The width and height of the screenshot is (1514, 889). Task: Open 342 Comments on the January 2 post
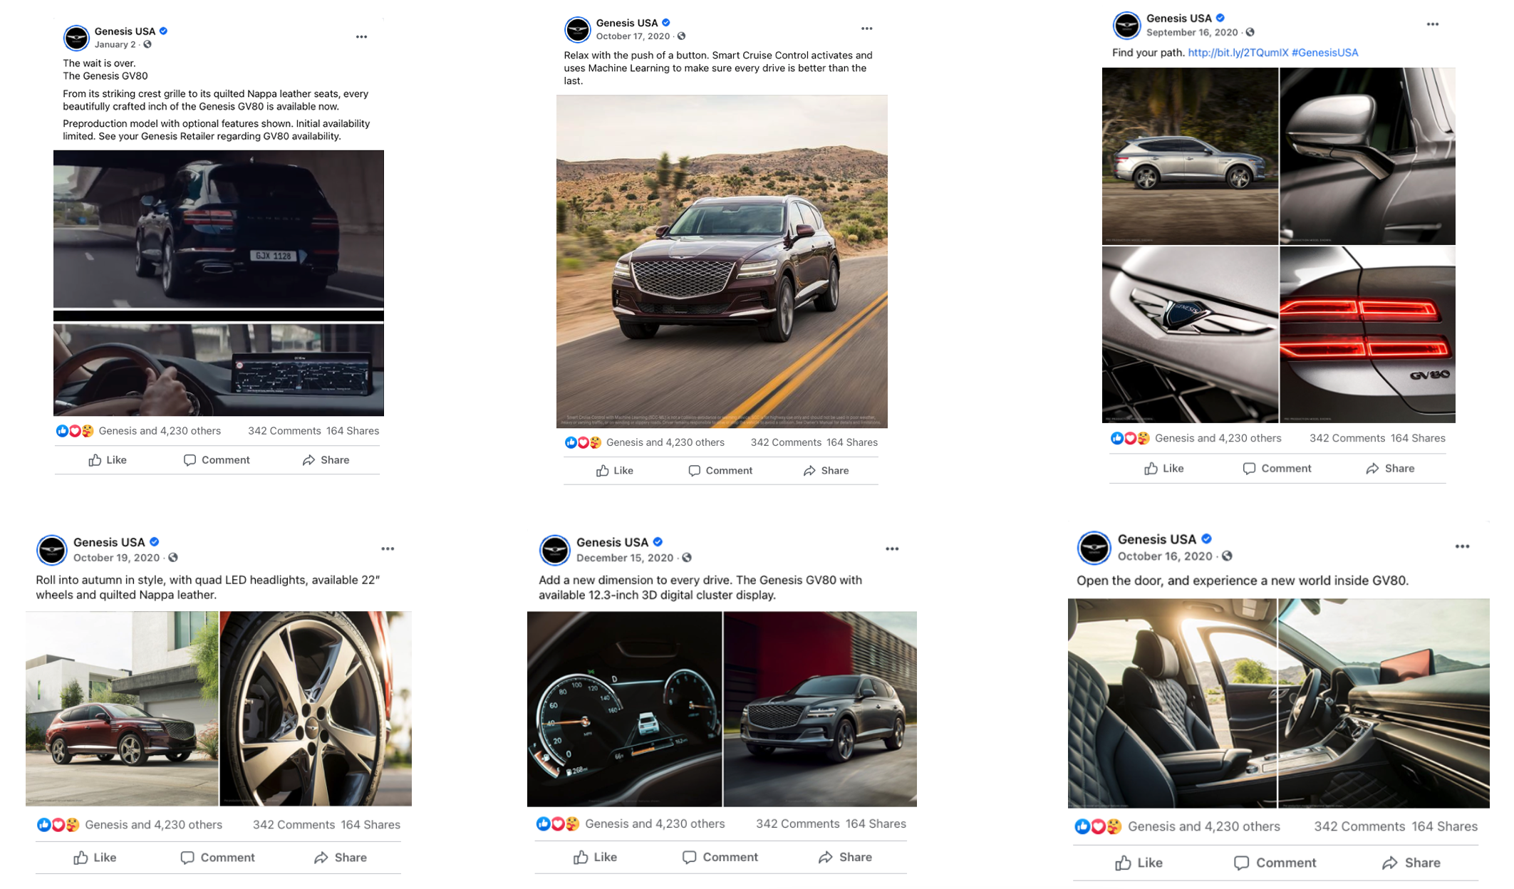[x=284, y=431]
